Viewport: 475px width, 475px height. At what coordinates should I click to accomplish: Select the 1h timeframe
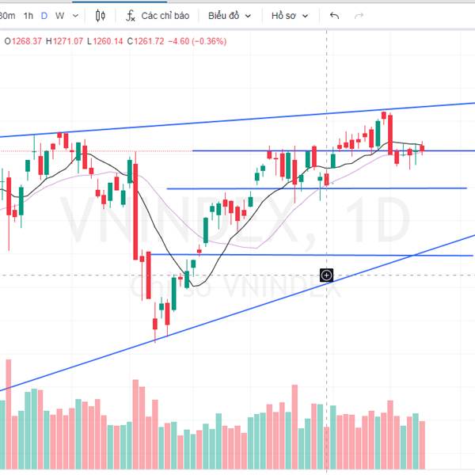coord(28,15)
